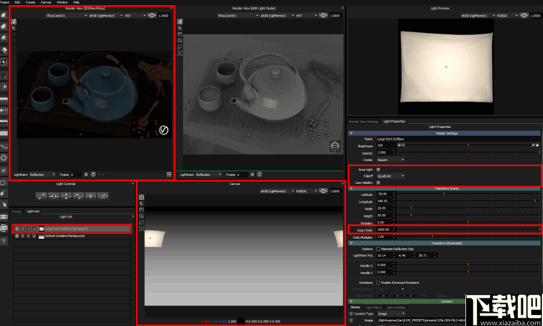Open Cookie Square dropdown
Image resolution: width=543 pixels, height=326 pixels.
pyautogui.click(x=391, y=160)
